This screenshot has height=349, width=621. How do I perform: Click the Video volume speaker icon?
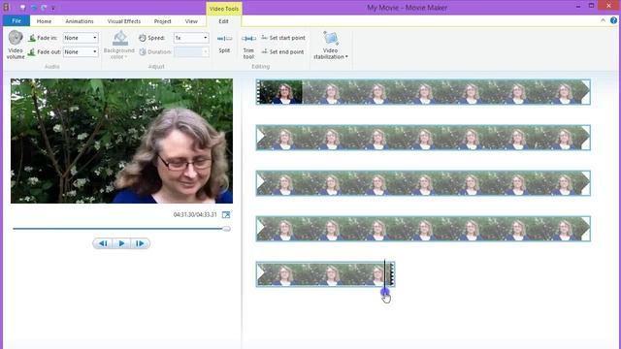pyautogui.click(x=16, y=38)
